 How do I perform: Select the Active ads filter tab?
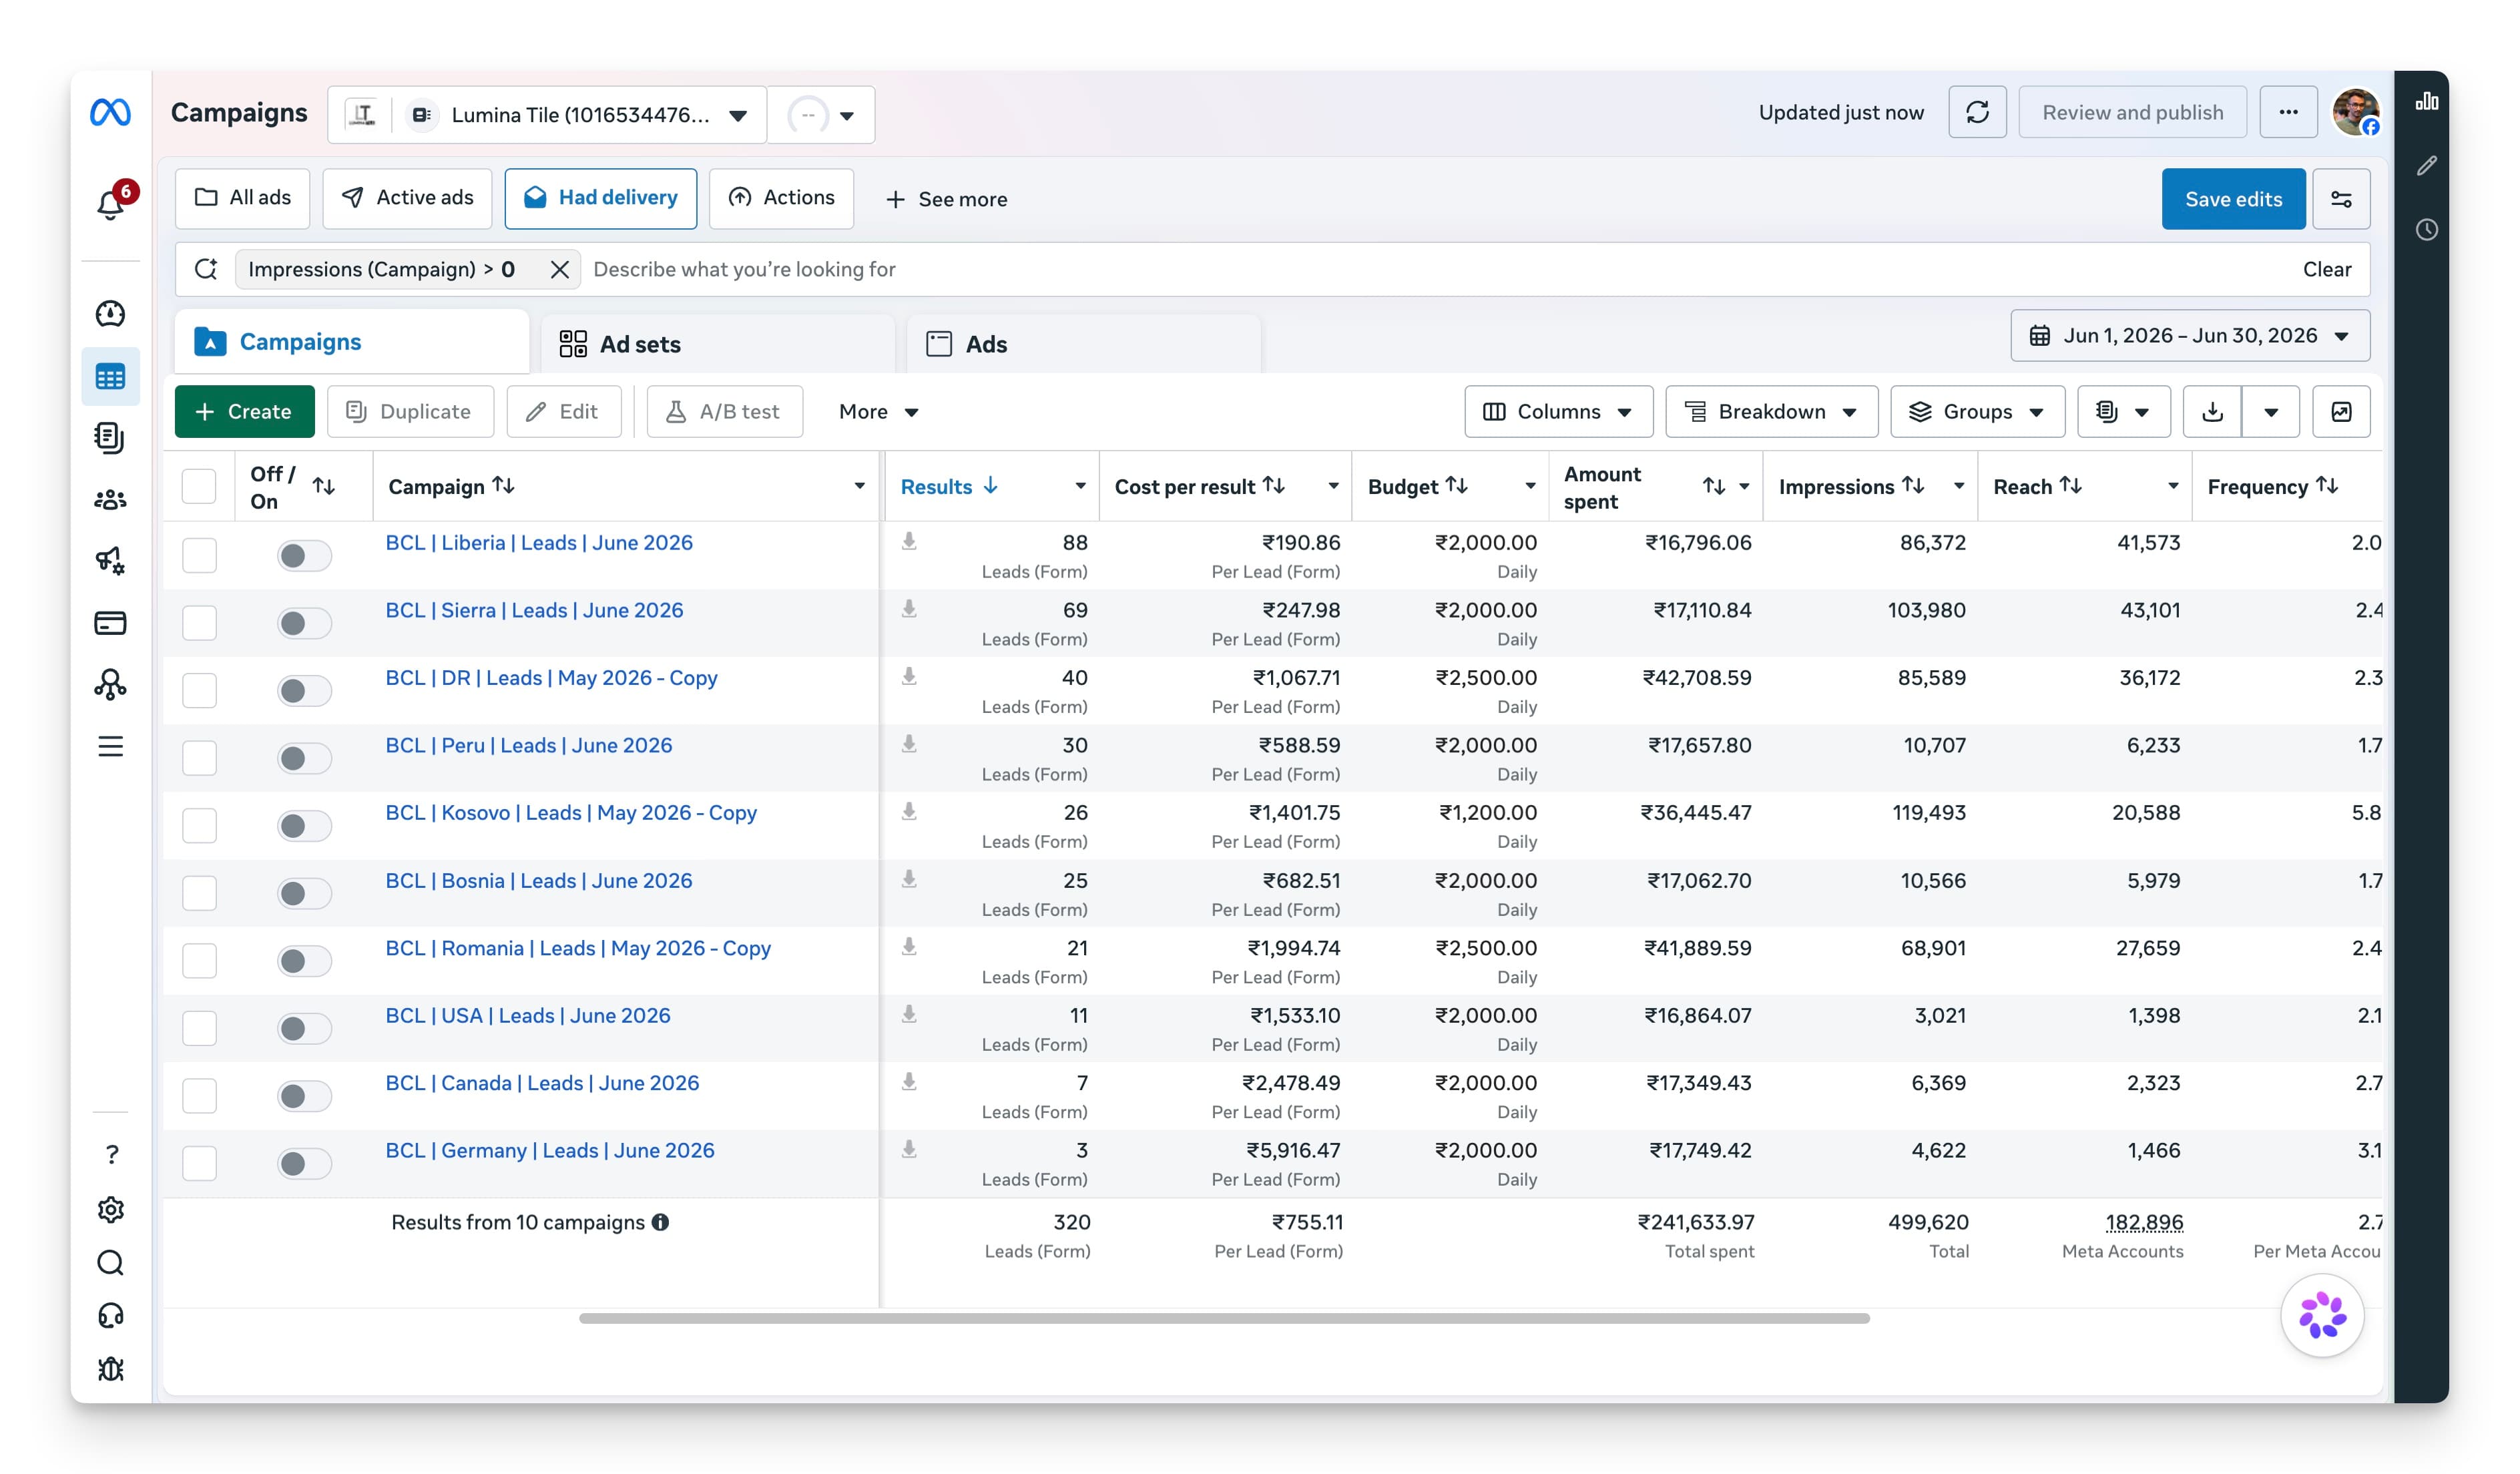407,198
